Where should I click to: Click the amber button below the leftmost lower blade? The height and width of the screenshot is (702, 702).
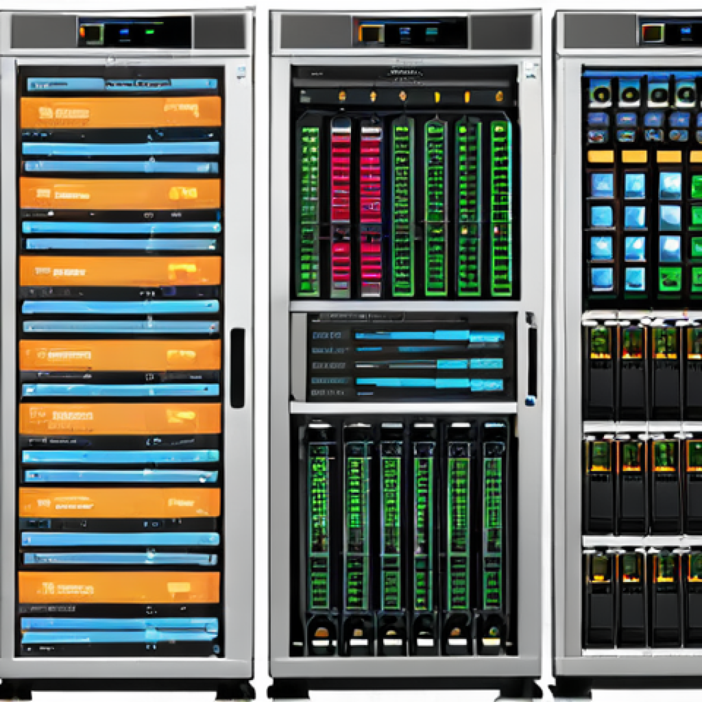pos(322,633)
